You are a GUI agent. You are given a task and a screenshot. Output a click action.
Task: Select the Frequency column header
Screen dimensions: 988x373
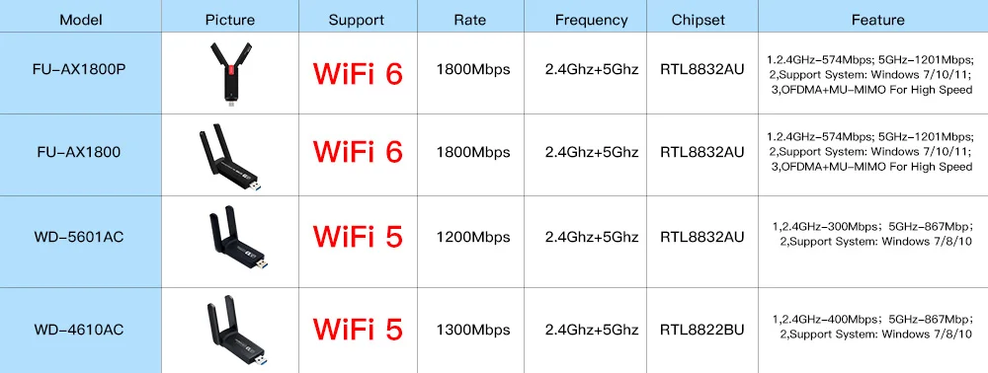pos(591,20)
